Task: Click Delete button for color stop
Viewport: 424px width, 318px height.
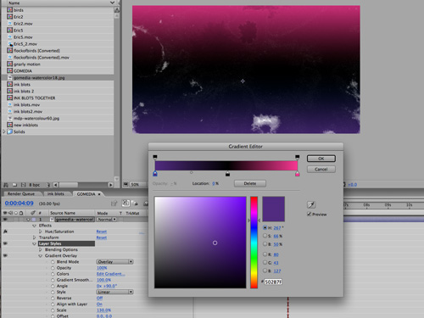Action: [x=250, y=183]
